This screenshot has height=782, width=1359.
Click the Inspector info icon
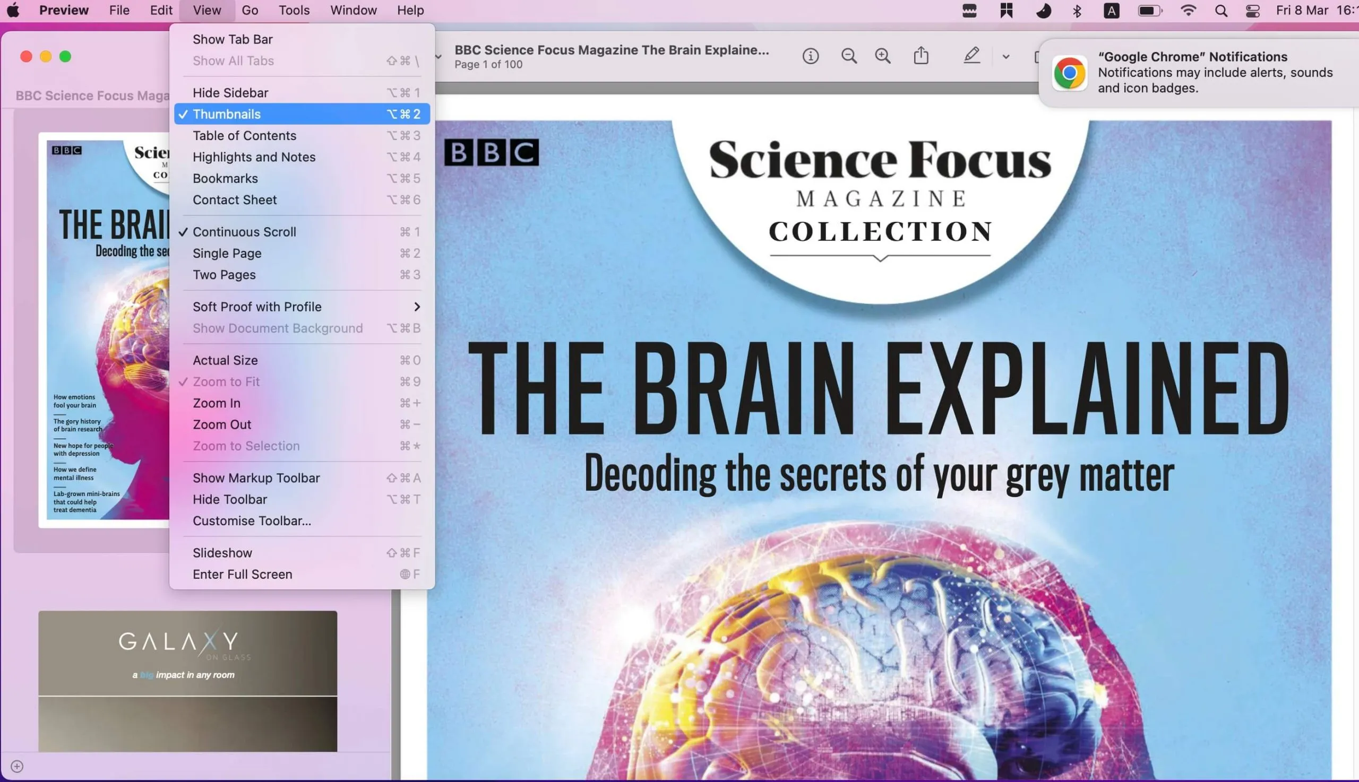[x=810, y=56]
